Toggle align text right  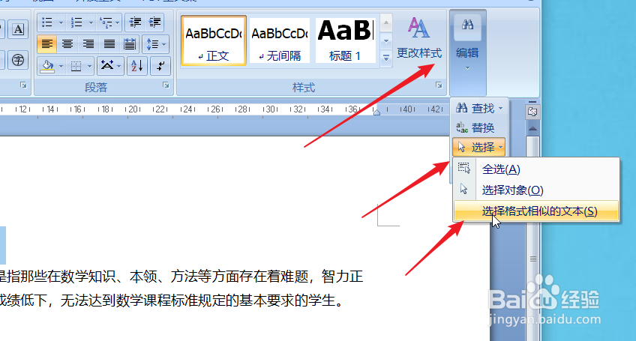(x=88, y=43)
